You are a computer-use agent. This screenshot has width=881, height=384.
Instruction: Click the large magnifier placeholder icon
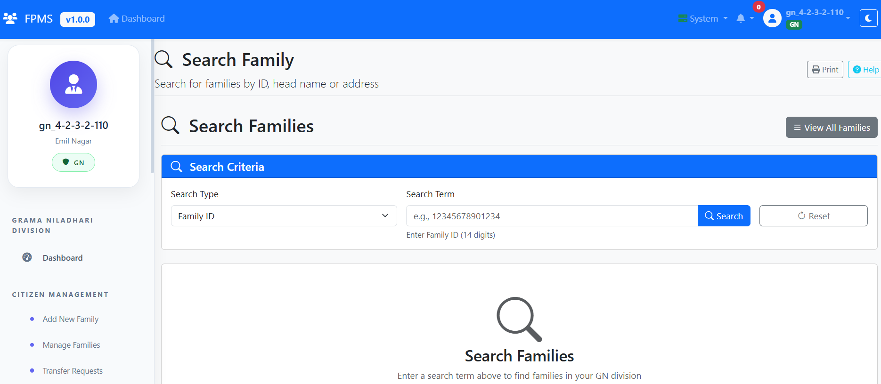click(x=519, y=319)
